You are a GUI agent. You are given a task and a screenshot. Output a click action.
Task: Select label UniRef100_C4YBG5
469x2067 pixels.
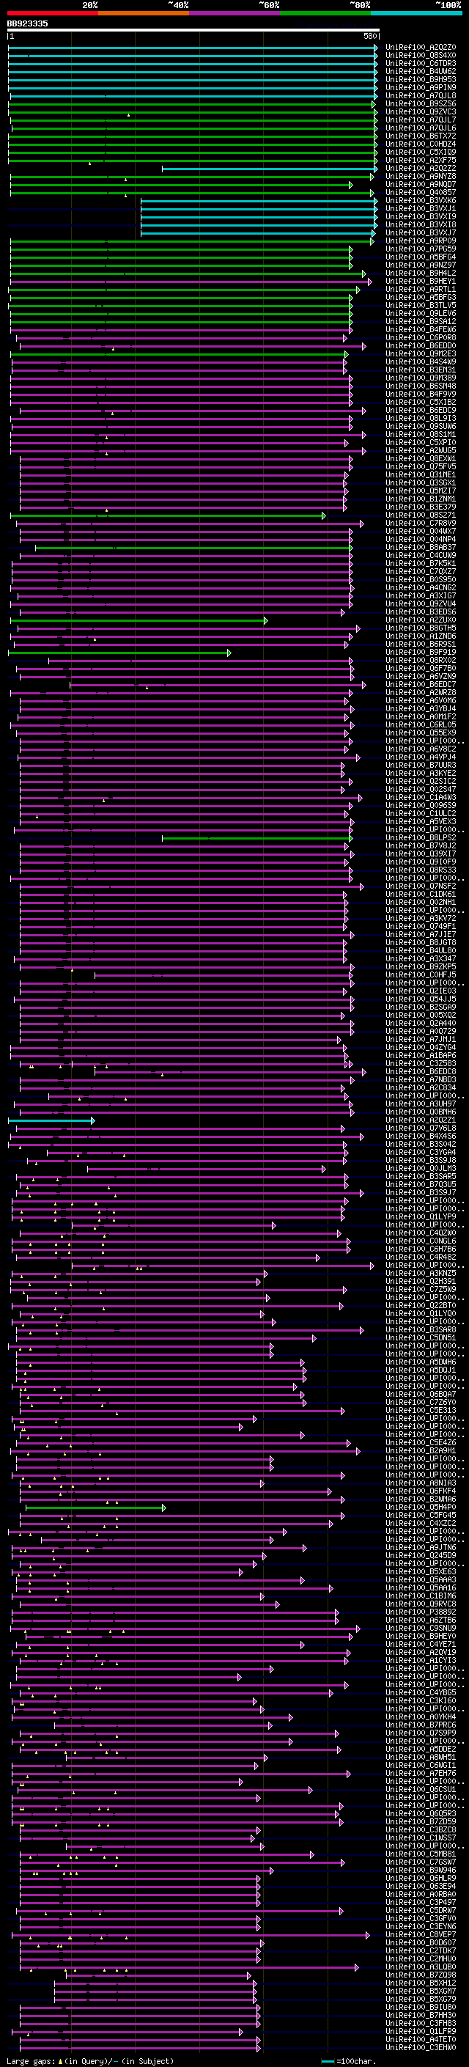click(421, 1693)
